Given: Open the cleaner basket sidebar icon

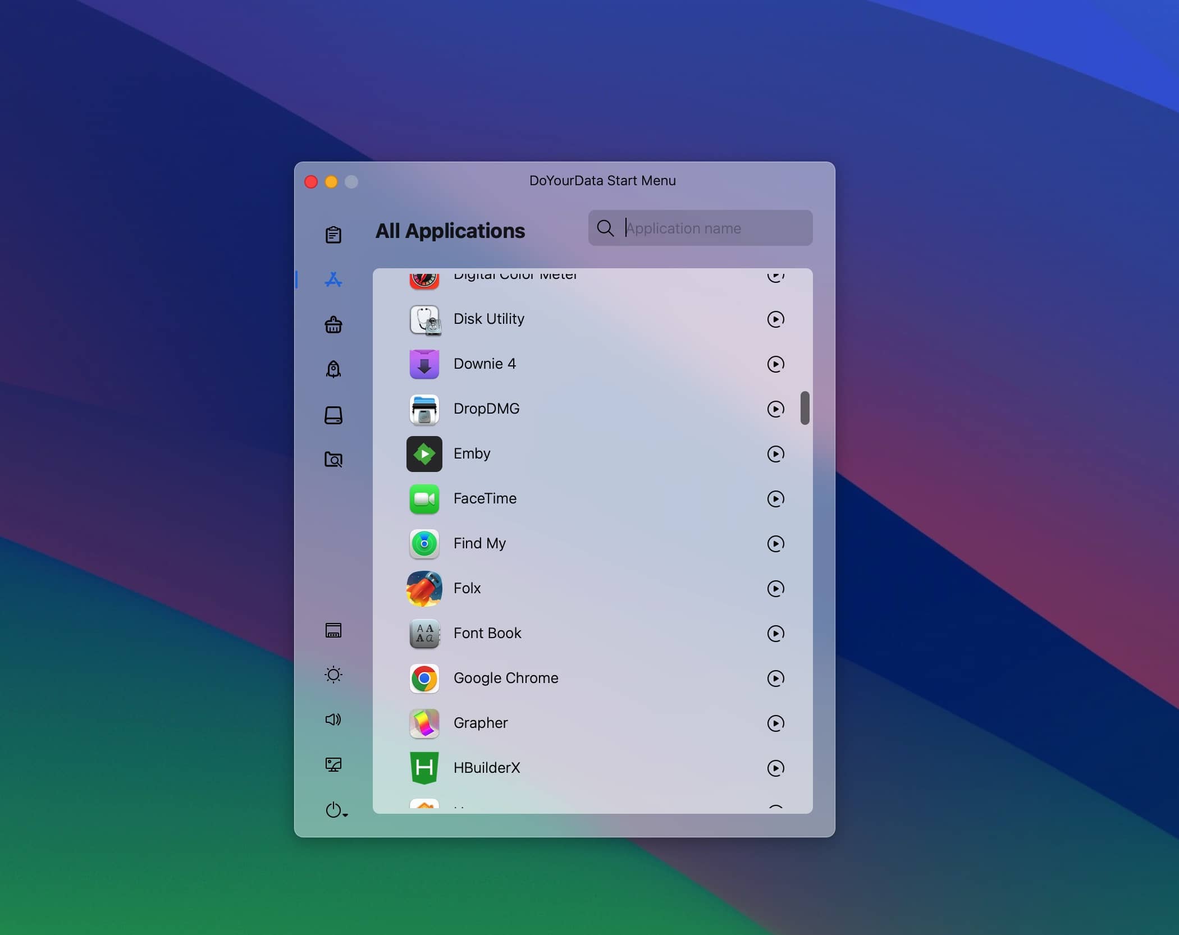Looking at the screenshot, I should coord(333,324).
